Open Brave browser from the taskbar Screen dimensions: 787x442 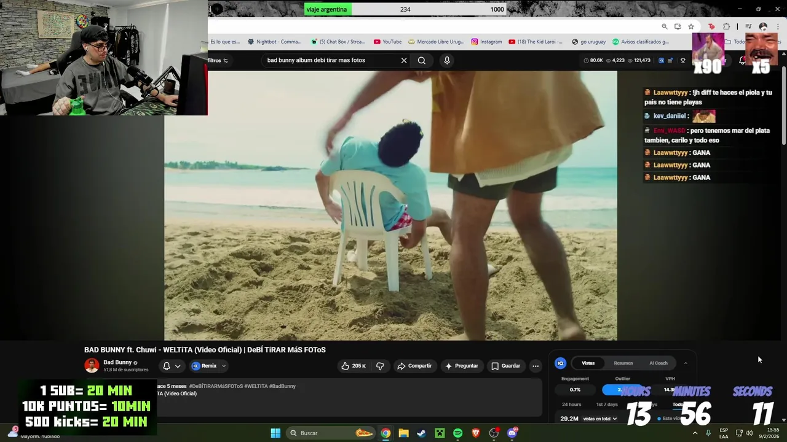[x=476, y=433]
